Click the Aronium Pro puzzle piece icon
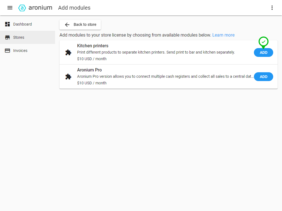 pyautogui.click(x=68, y=77)
